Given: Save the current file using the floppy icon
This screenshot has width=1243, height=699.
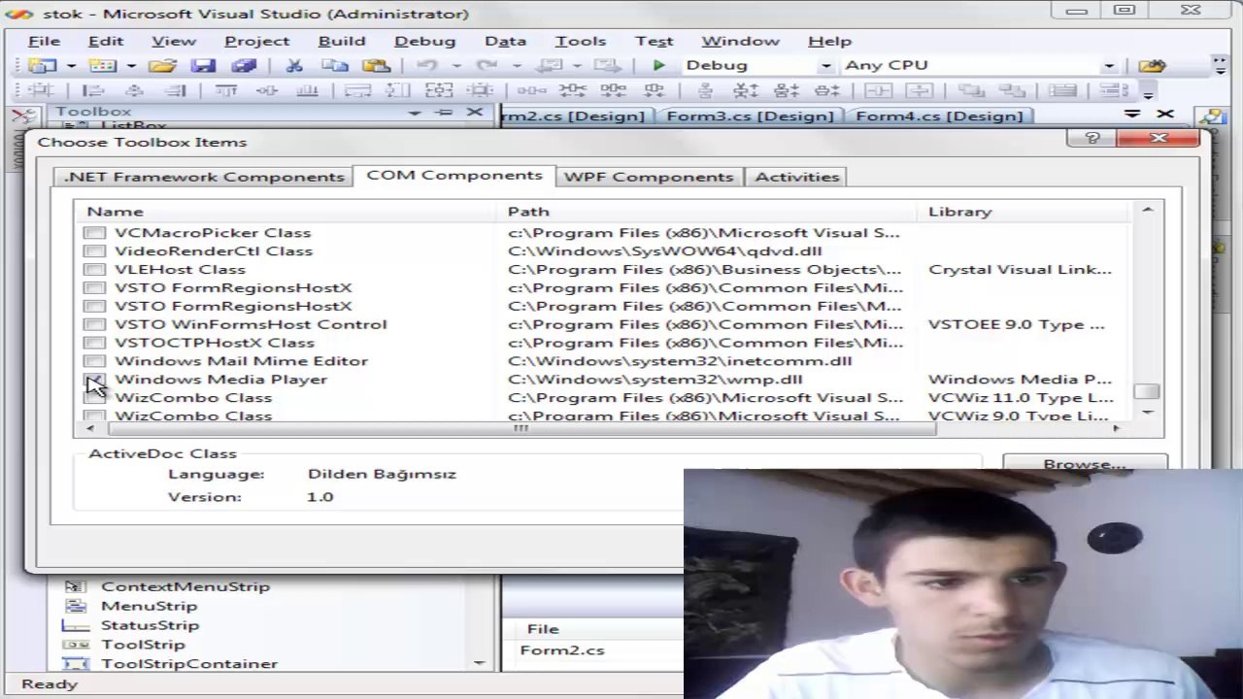Looking at the screenshot, I should coord(203,65).
